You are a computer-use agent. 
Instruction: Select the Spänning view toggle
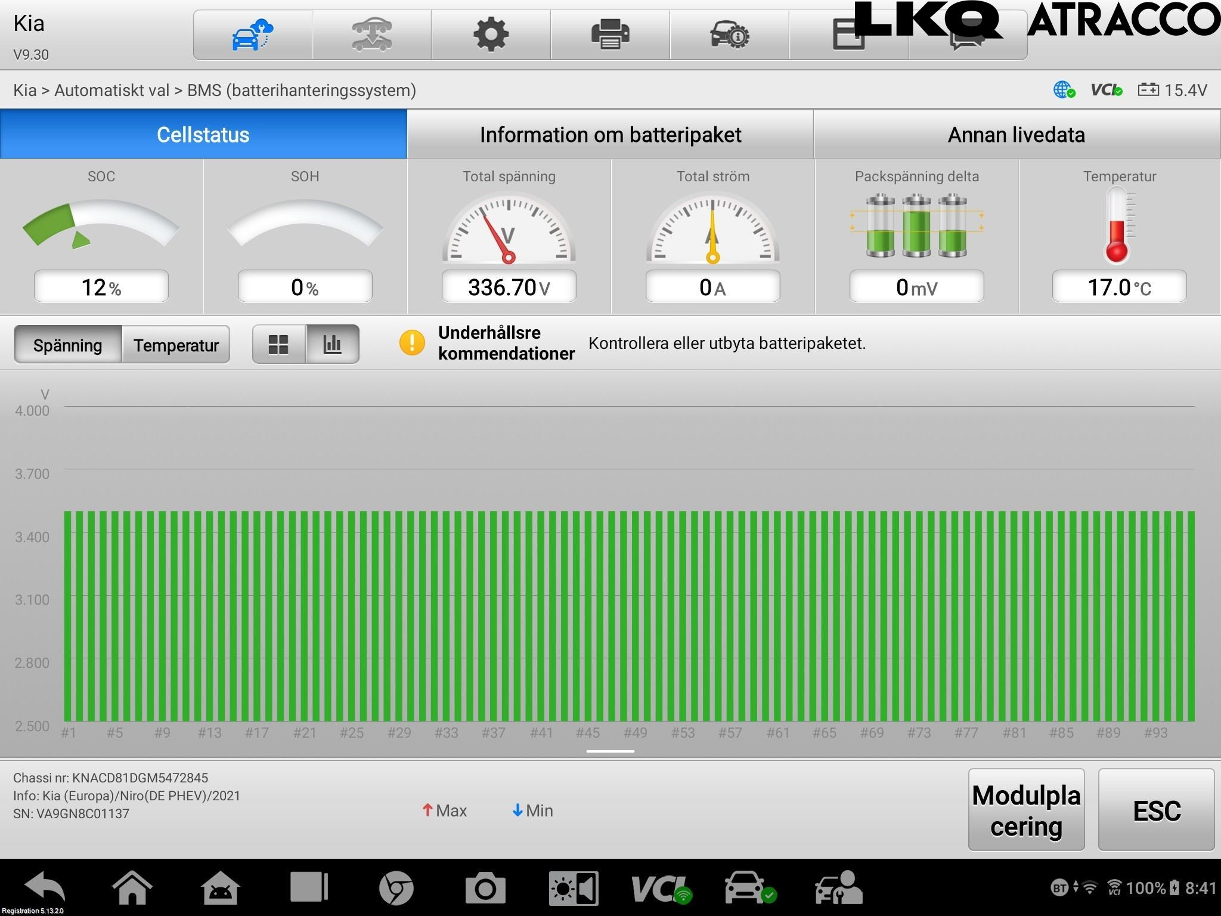pyautogui.click(x=68, y=345)
